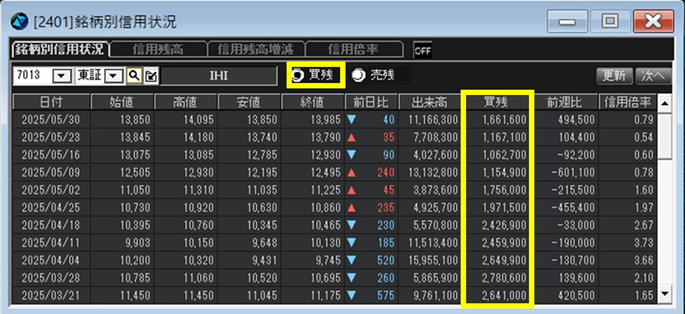Click scrollbar up arrow in table
The width and height of the screenshot is (685, 314).
664,104
